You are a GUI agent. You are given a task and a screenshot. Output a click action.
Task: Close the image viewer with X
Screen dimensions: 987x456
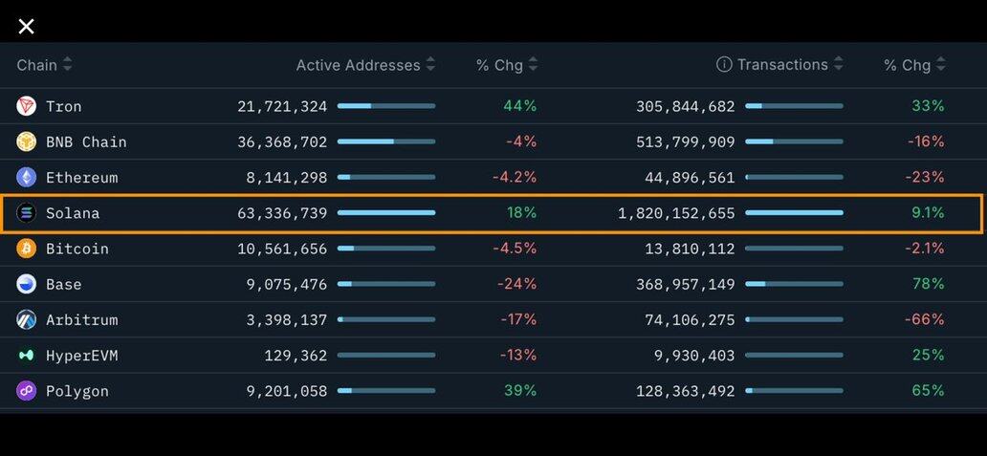(x=27, y=27)
